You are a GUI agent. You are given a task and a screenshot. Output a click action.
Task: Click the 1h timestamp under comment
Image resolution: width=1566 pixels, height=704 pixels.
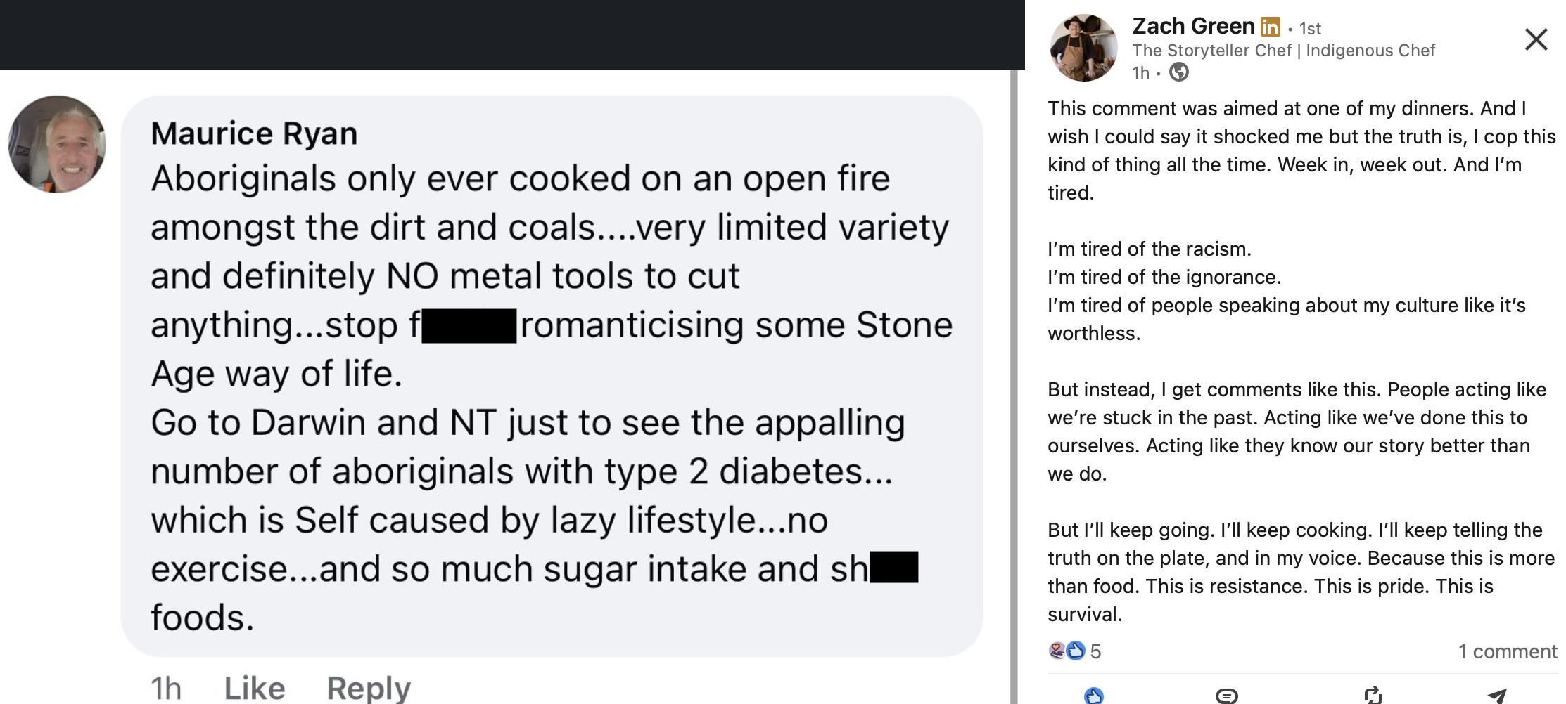click(x=166, y=688)
